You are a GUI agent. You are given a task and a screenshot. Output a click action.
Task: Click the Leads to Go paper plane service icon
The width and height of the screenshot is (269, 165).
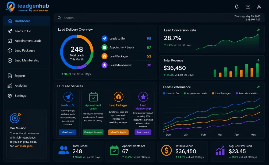(68, 97)
